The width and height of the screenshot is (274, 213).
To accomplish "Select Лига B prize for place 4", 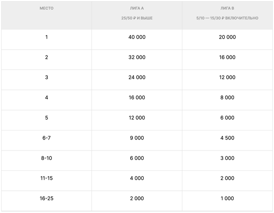I will pos(227,98).
